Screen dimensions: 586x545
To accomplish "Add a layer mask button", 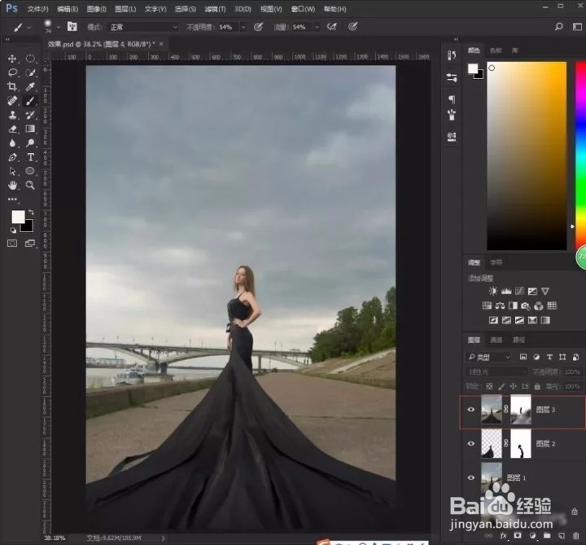I will 518,536.
